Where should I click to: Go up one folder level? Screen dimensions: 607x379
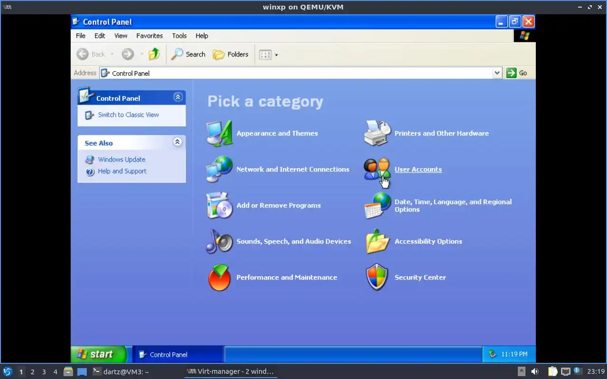154,54
